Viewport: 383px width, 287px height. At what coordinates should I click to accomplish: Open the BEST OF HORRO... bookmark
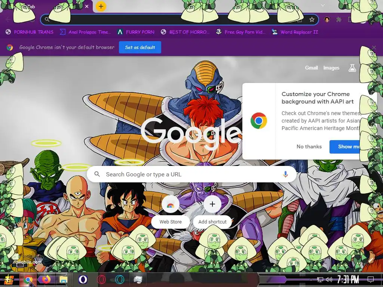coord(185,32)
